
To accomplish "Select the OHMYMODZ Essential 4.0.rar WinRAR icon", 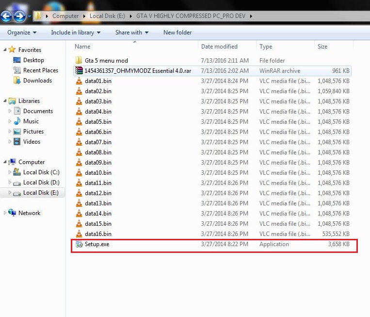I will click(x=79, y=70).
